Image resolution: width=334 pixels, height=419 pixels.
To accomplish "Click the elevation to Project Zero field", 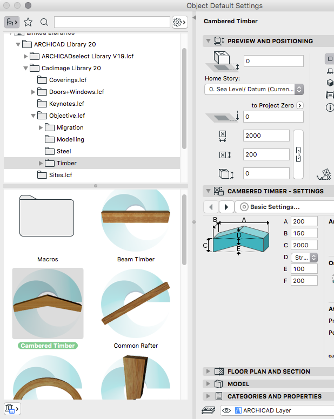I will coord(273,117).
